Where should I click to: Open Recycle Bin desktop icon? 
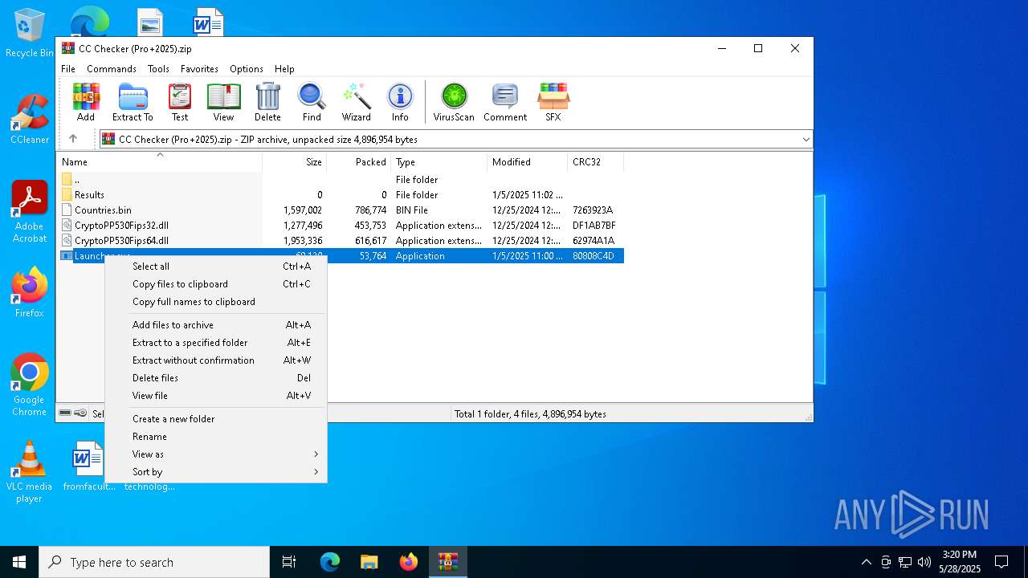coord(30,34)
